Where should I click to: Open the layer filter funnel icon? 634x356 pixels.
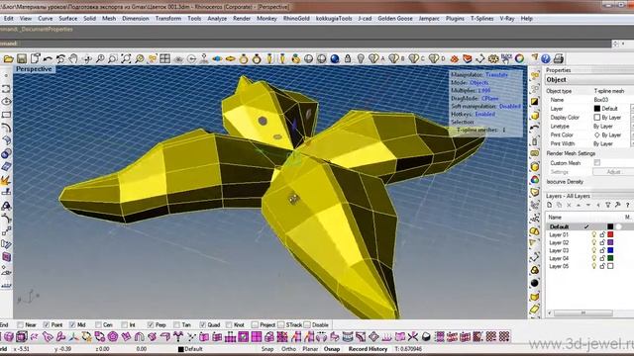[607, 206]
